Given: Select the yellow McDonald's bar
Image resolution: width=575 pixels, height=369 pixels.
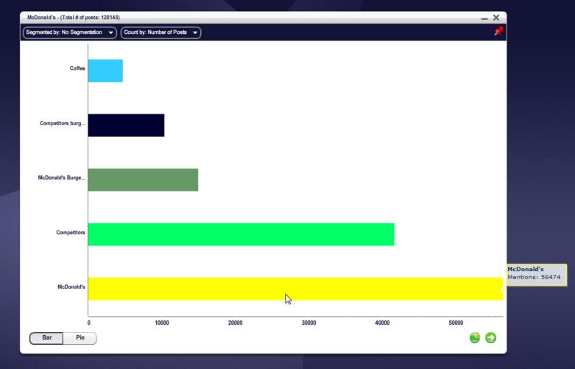Looking at the screenshot, I should point(295,289).
